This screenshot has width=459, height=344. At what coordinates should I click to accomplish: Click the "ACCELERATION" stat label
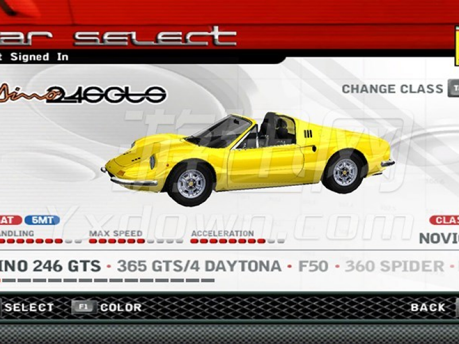coord(223,233)
